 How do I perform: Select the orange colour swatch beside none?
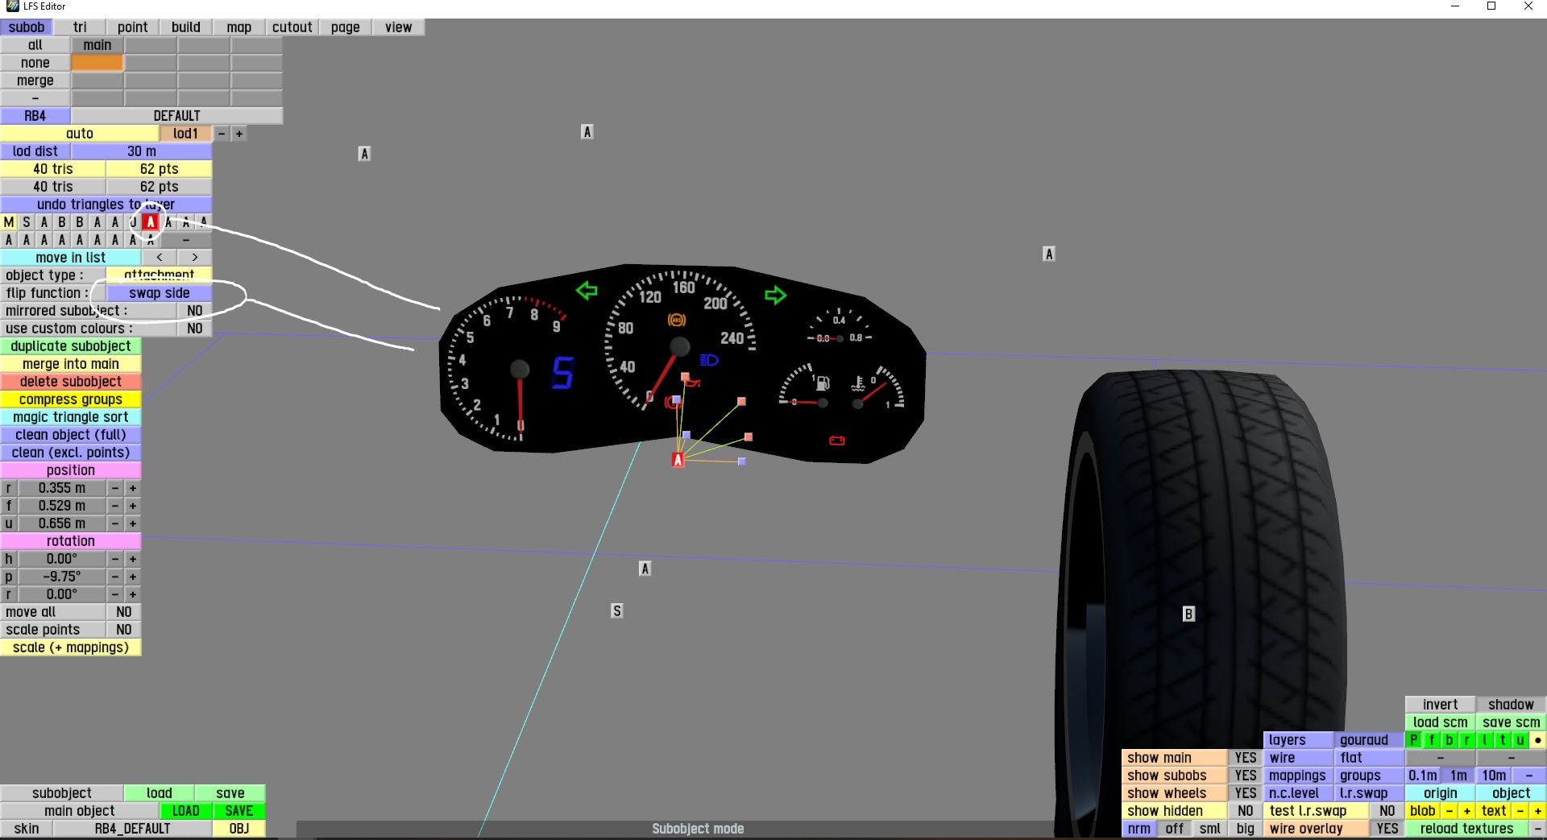click(97, 63)
